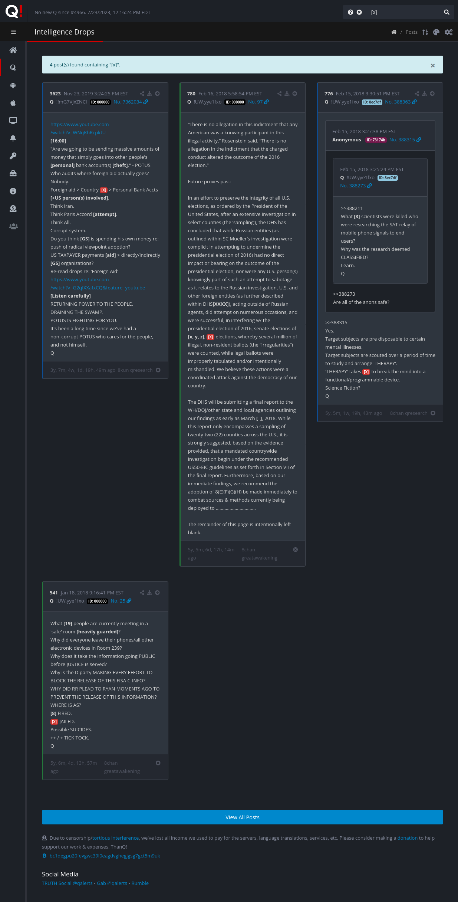Click the sort order icon in the header
458x902 pixels.
[425, 32]
